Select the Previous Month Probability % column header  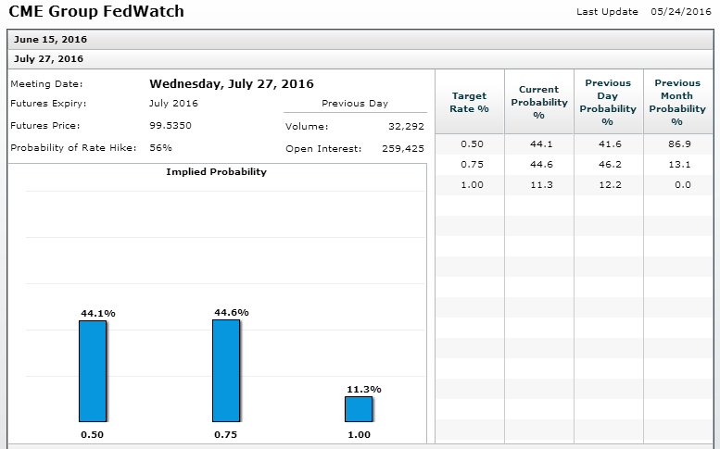[677, 102]
